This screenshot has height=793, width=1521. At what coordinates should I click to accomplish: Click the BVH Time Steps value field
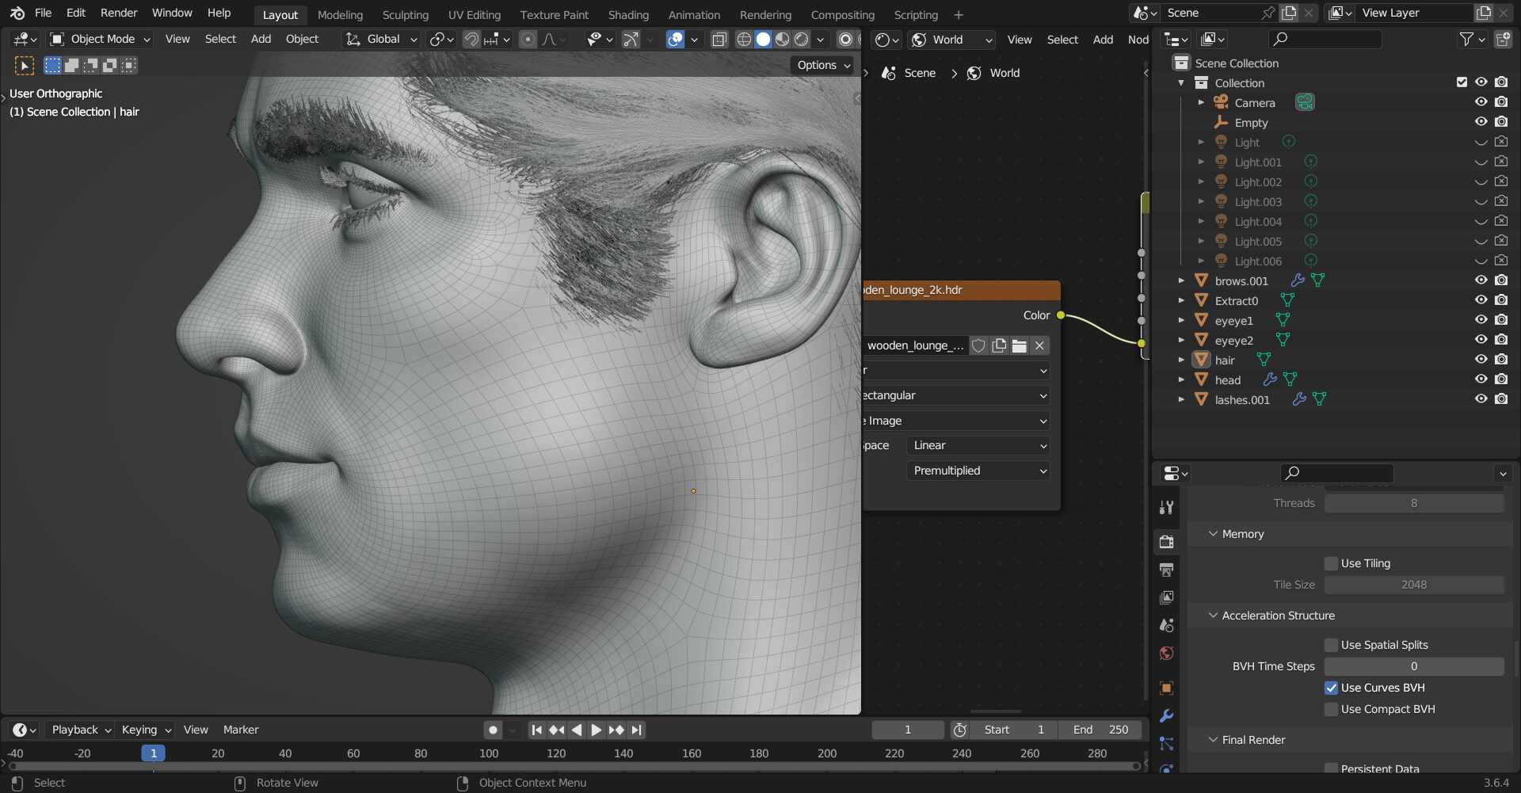point(1413,666)
